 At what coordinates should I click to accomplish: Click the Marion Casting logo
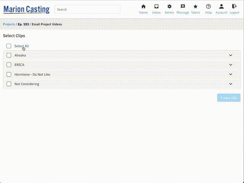[x=26, y=9]
